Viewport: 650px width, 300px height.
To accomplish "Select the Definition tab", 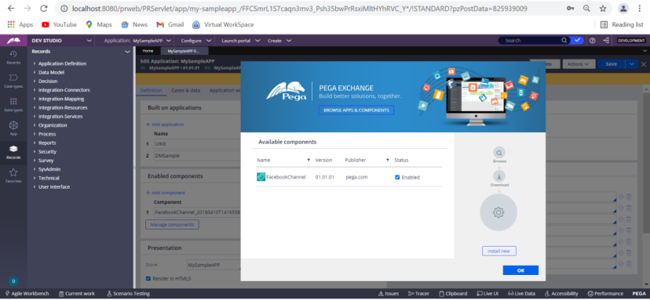I will [152, 90].
